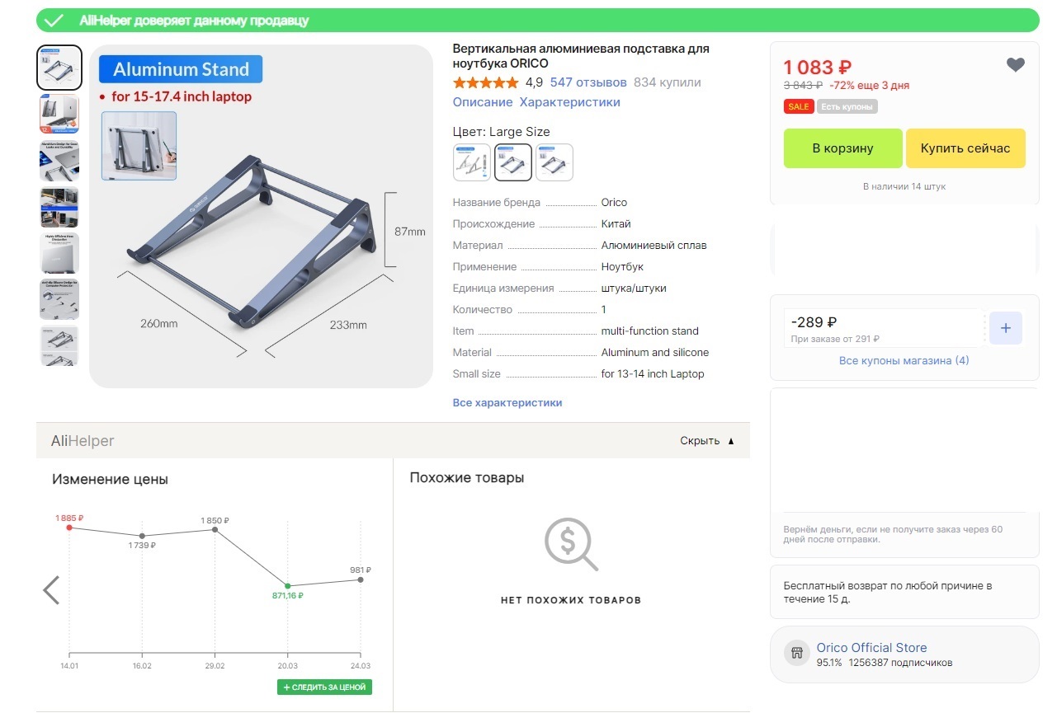Image resolution: width=1057 pixels, height=713 pixels.
Task: Select the second product thumbnail in gallery
Action: coord(59,114)
